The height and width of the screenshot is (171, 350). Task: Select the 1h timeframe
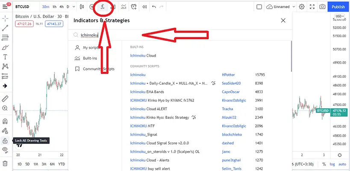click(x=54, y=7)
